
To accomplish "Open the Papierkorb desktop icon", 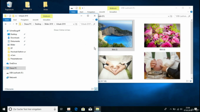I will click(x=9, y=6).
